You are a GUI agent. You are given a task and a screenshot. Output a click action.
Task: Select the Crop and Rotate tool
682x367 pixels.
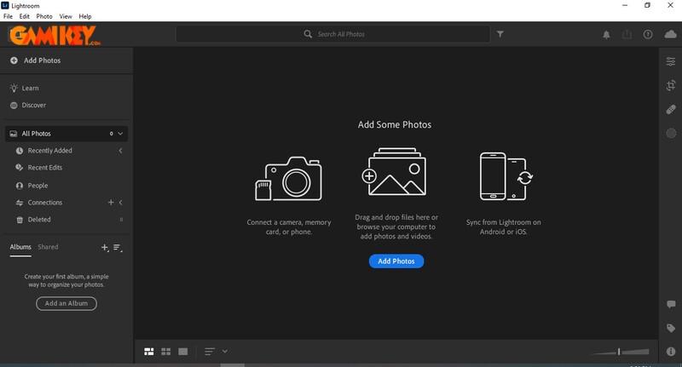tap(671, 85)
